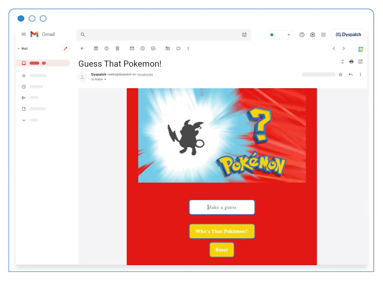
Task: Move email to folder icon
Action: (x=168, y=48)
